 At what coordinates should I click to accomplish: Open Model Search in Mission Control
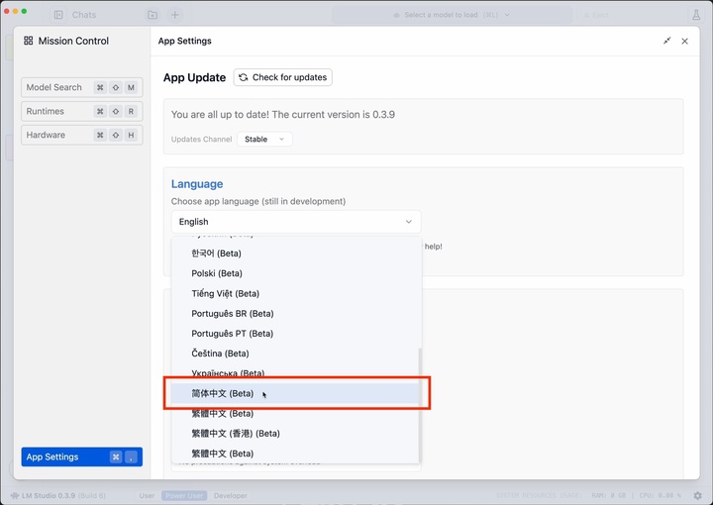(82, 87)
